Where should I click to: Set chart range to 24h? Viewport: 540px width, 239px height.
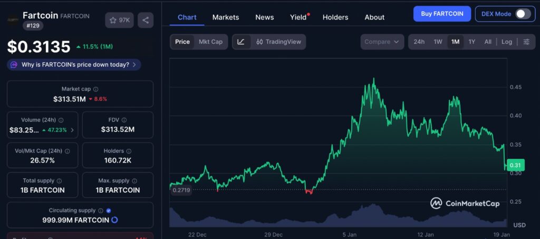pos(419,42)
